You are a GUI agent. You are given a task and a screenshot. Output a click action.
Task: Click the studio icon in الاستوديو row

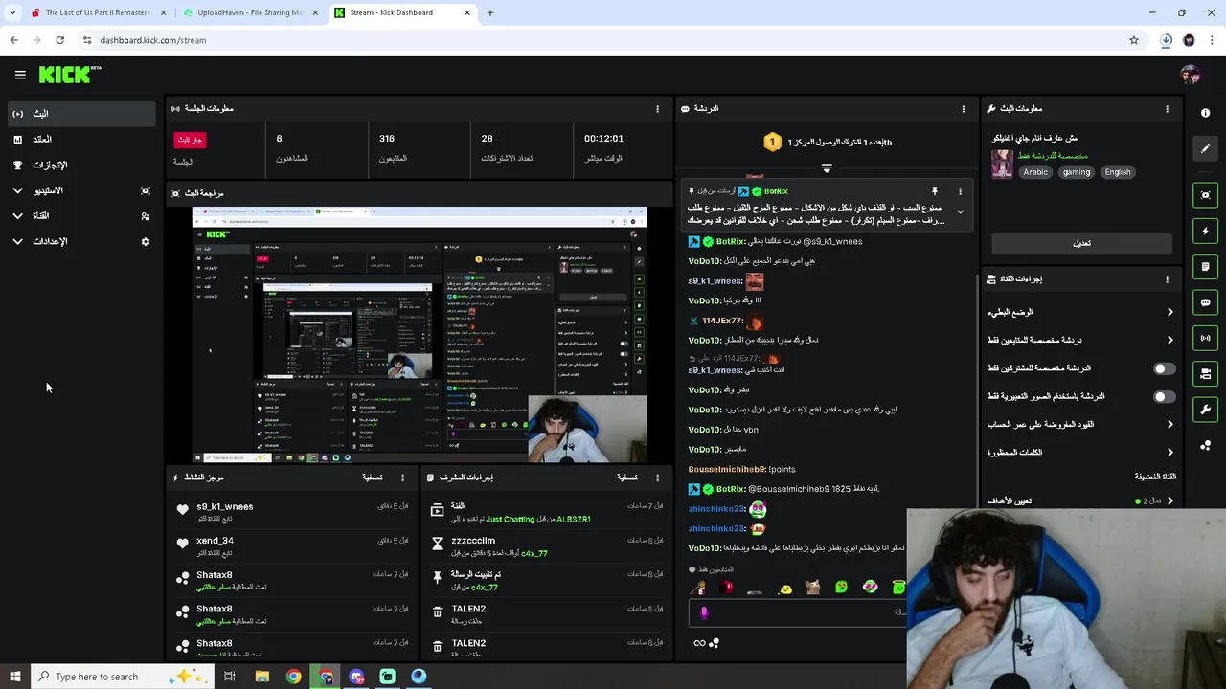146,190
